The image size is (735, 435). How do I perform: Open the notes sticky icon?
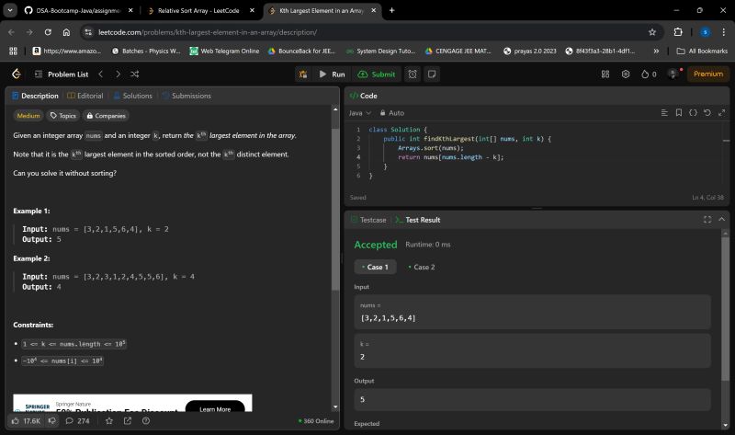pyautogui.click(x=432, y=74)
